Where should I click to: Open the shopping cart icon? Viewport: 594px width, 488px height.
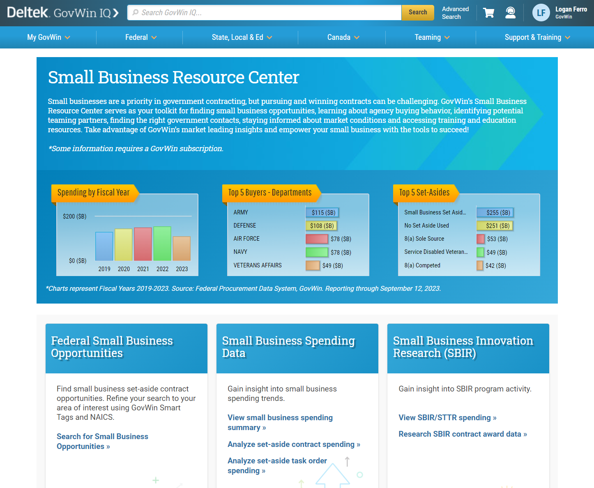[488, 13]
